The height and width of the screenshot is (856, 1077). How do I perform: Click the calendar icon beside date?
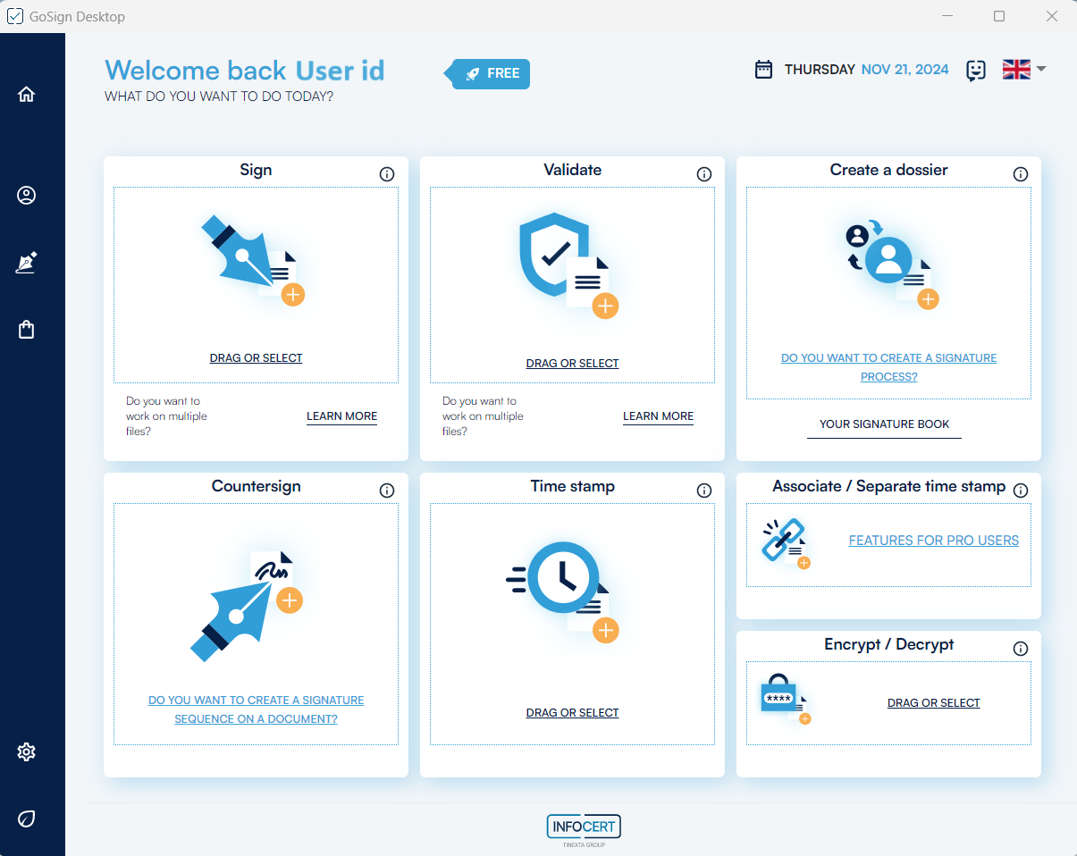(763, 70)
